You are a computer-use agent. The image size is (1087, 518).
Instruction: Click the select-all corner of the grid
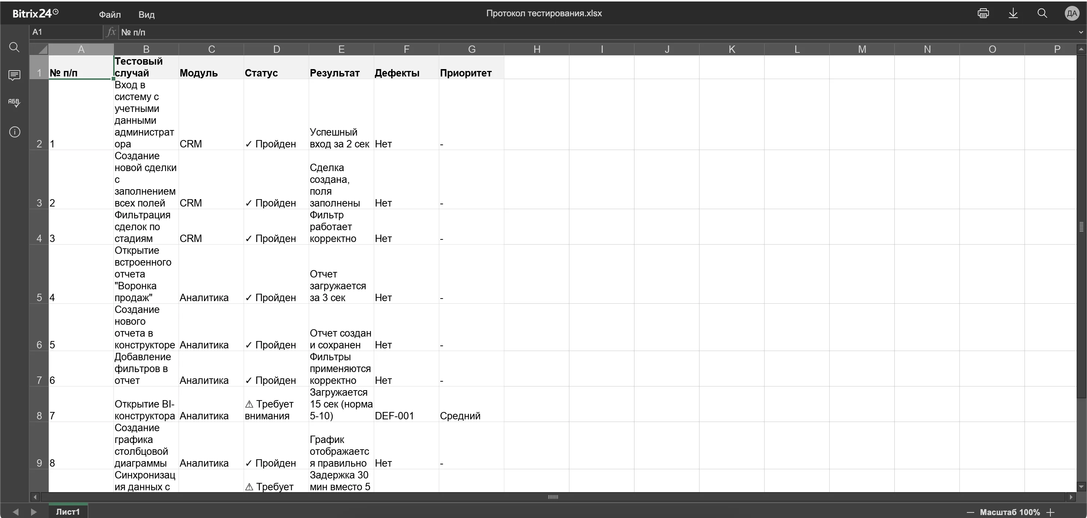(39, 50)
